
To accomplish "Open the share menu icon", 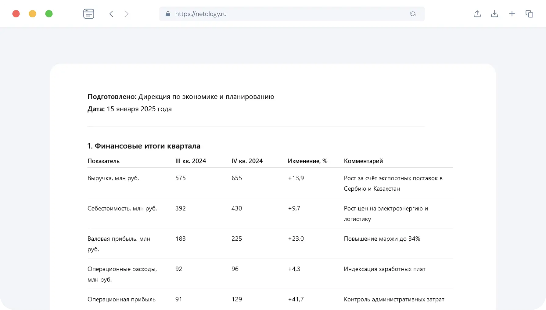I will [x=477, y=14].
